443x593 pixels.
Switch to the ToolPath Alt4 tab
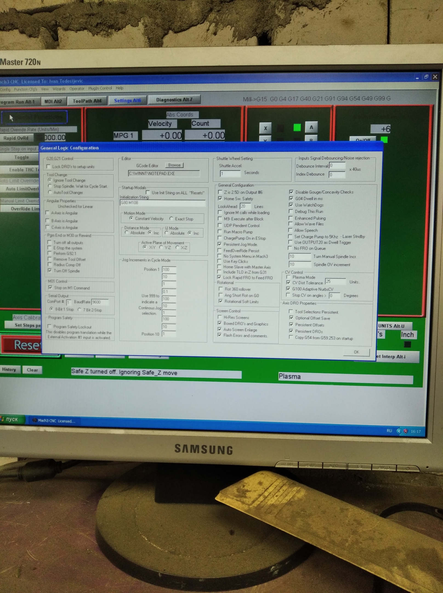(87, 101)
